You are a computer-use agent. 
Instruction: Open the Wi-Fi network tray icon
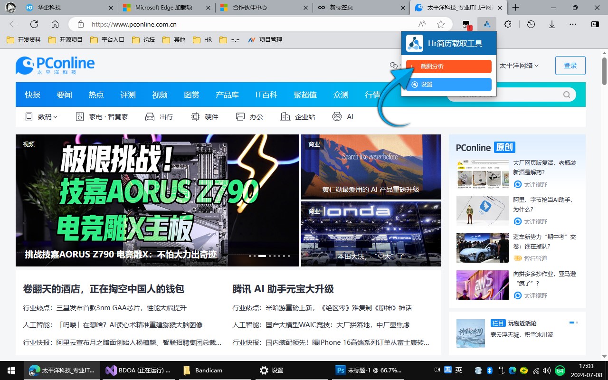536,370
